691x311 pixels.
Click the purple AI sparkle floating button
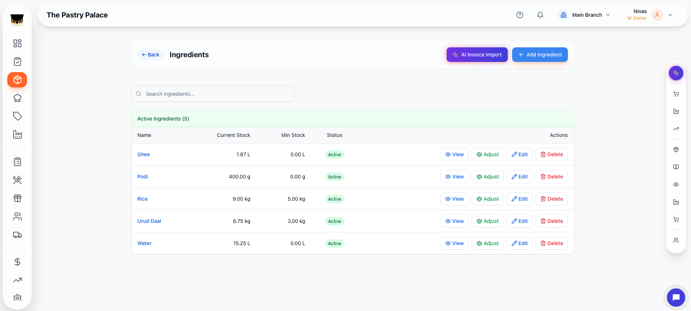676,73
